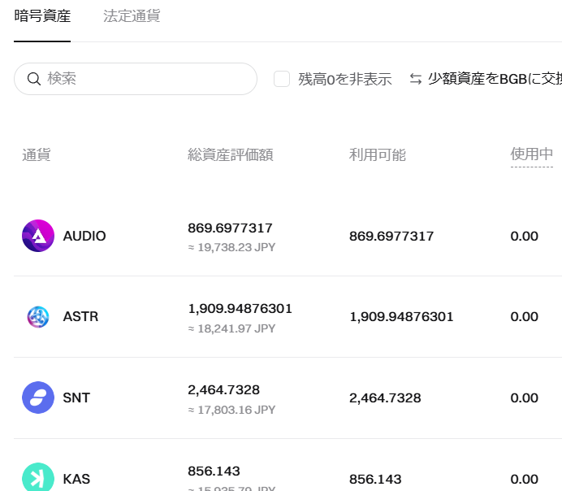The image size is (562, 491).
Task: Select the KAS currency name
Action: point(76,479)
